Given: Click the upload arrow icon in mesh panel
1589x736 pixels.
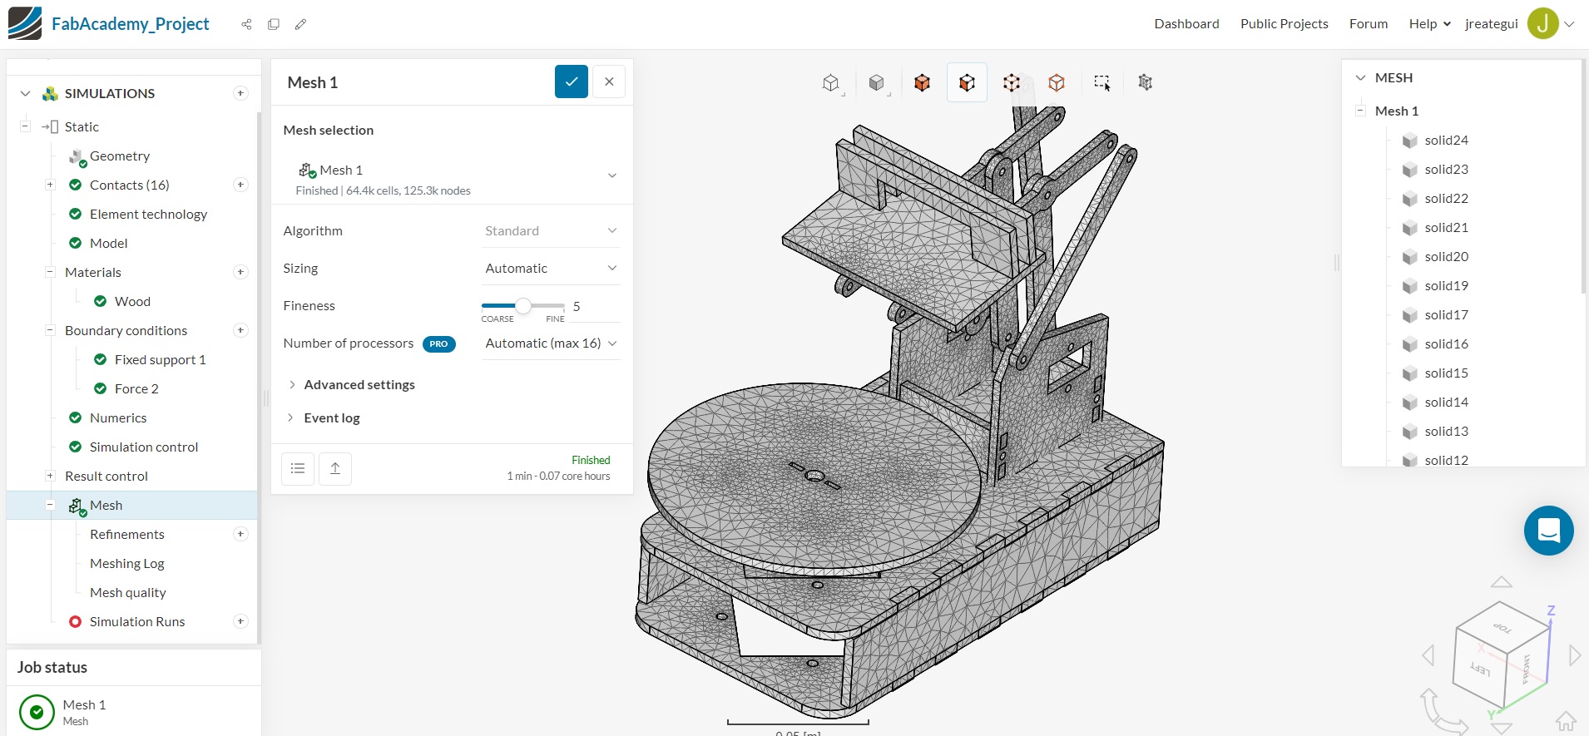Looking at the screenshot, I should [335, 469].
